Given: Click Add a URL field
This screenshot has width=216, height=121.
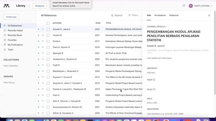Looking at the screenshot, I should pos(152,103).
